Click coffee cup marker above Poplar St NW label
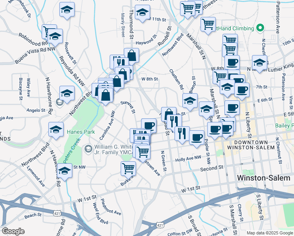The width and height of the screenshot is (294, 236). tap(215, 130)
